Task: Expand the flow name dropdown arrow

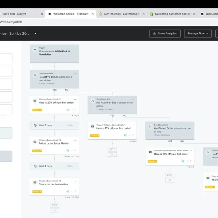Action: (35, 33)
